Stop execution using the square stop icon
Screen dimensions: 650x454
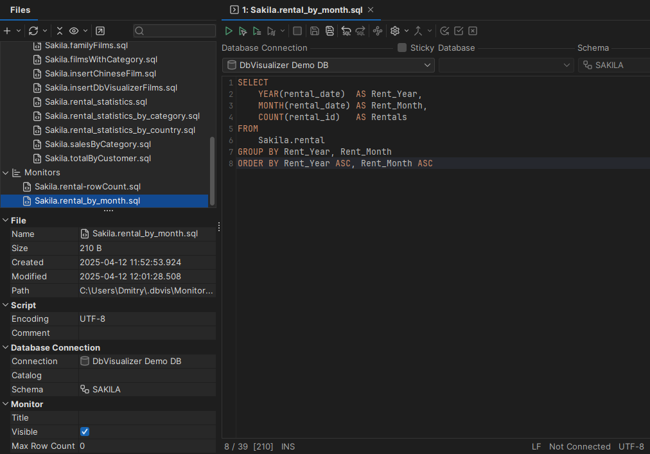tap(297, 30)
